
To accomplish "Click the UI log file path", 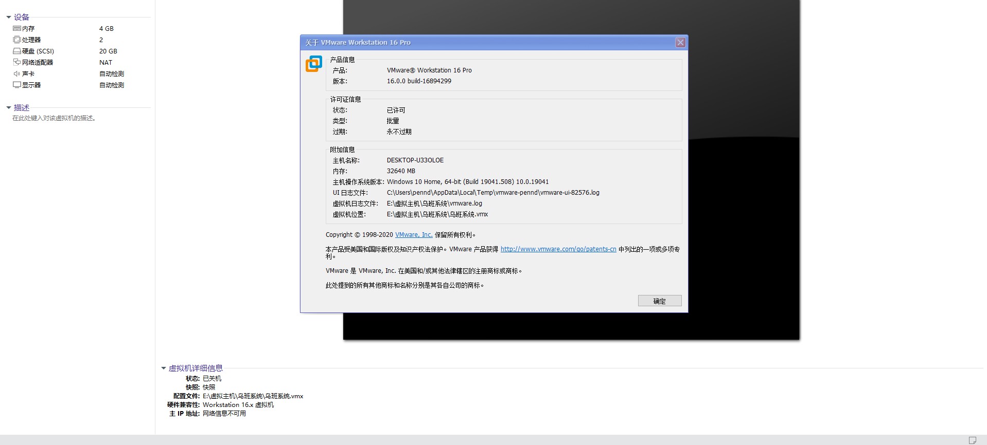I will click(x=493, y=193).
